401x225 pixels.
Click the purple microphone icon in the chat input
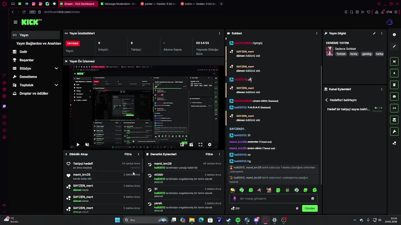click(235, 198)
